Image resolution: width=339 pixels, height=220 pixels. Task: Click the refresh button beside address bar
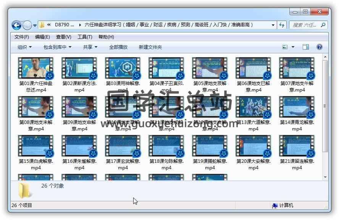[x=282, y=25]
